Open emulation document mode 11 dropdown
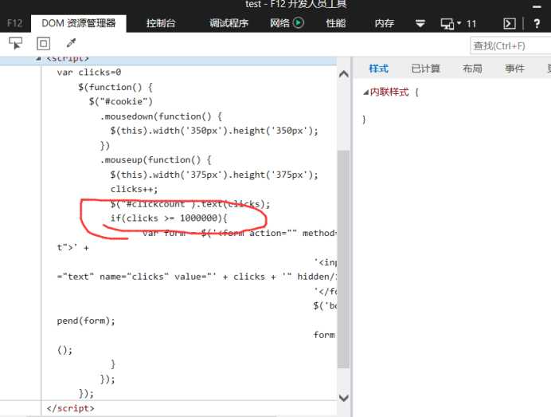 pyautogui.click(x=458, y=24)
